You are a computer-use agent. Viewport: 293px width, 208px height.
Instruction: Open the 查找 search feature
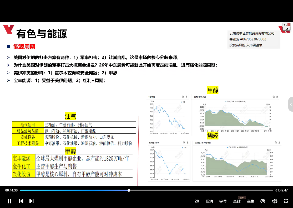pyautogui.click(x=237, y=201)
